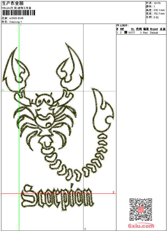Click the St. column header
Viewport: 167px width, 231px height.
[x=133, y=29]
